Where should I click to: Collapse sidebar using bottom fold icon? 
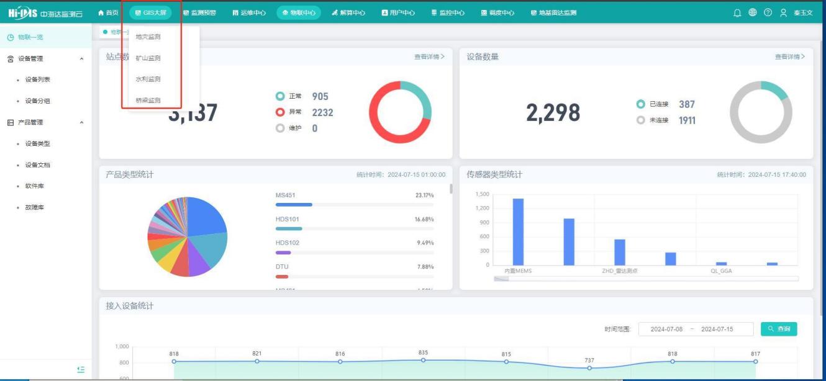click(x=80, y=369)
